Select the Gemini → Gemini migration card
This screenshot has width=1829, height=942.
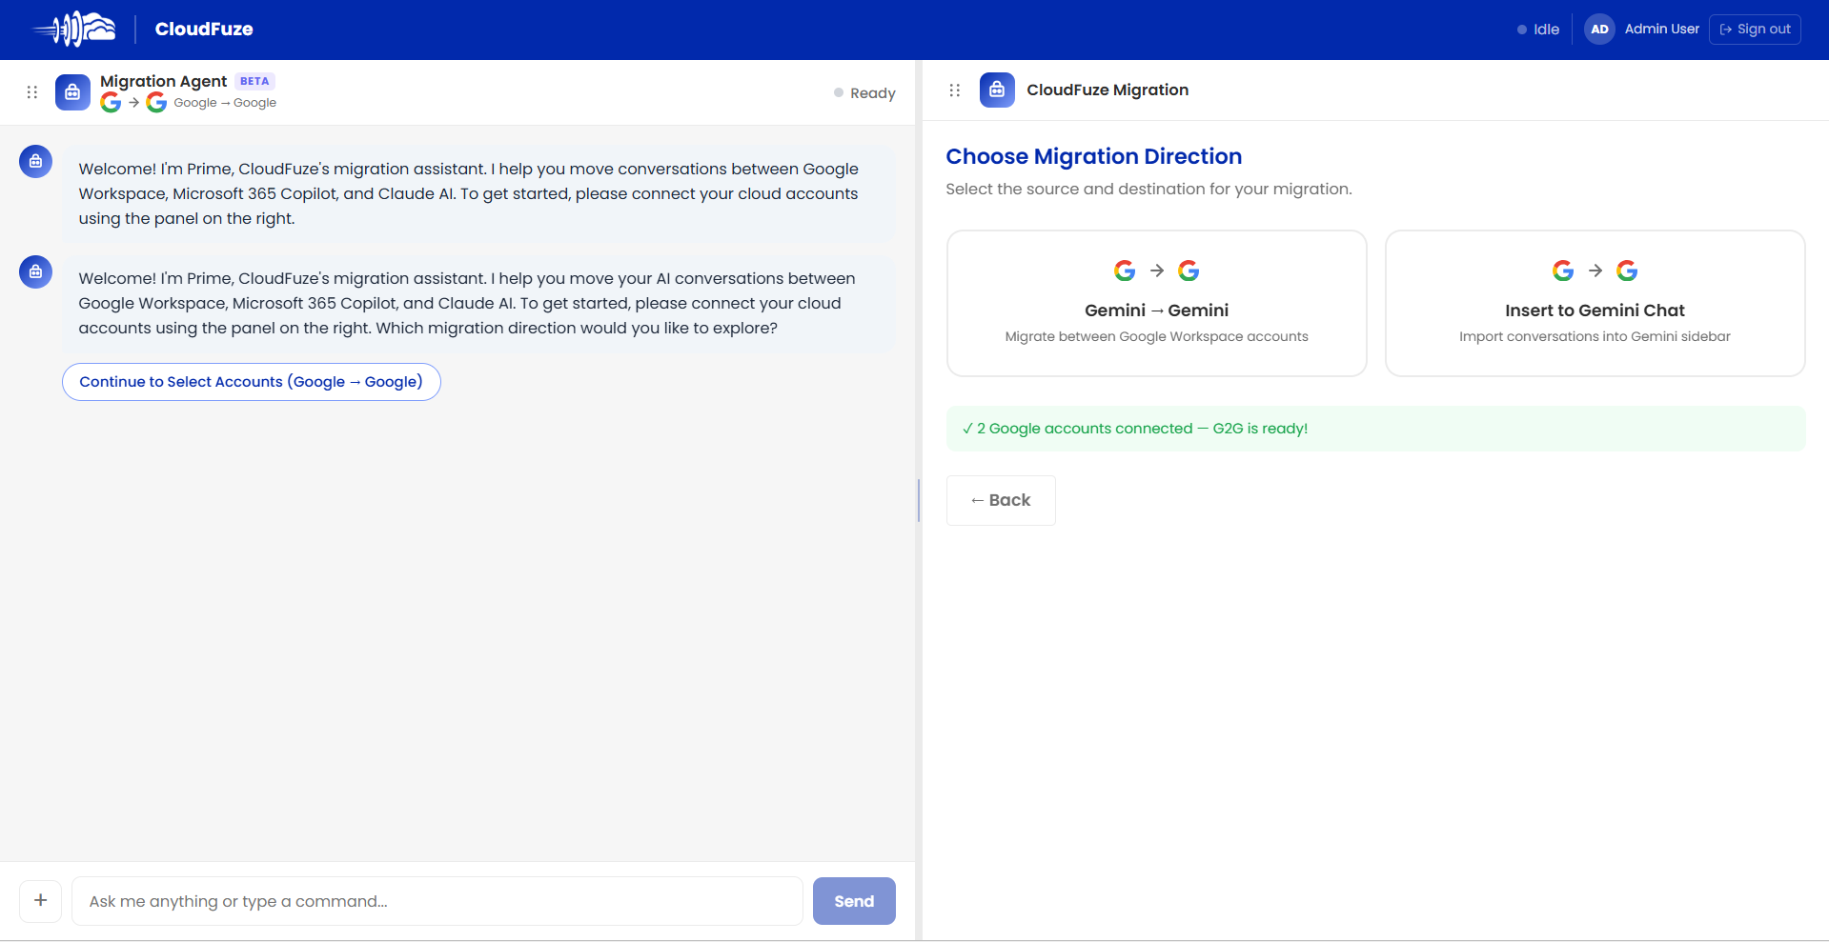(x=1157, y=303)
